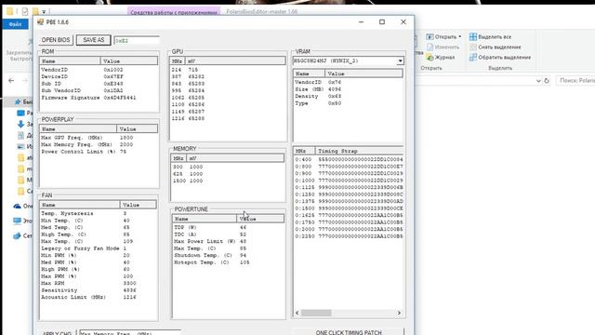Open the quick access toolbar dropdown arrow
The height and width of the screenshot is (335, 595).
(44, 12)
